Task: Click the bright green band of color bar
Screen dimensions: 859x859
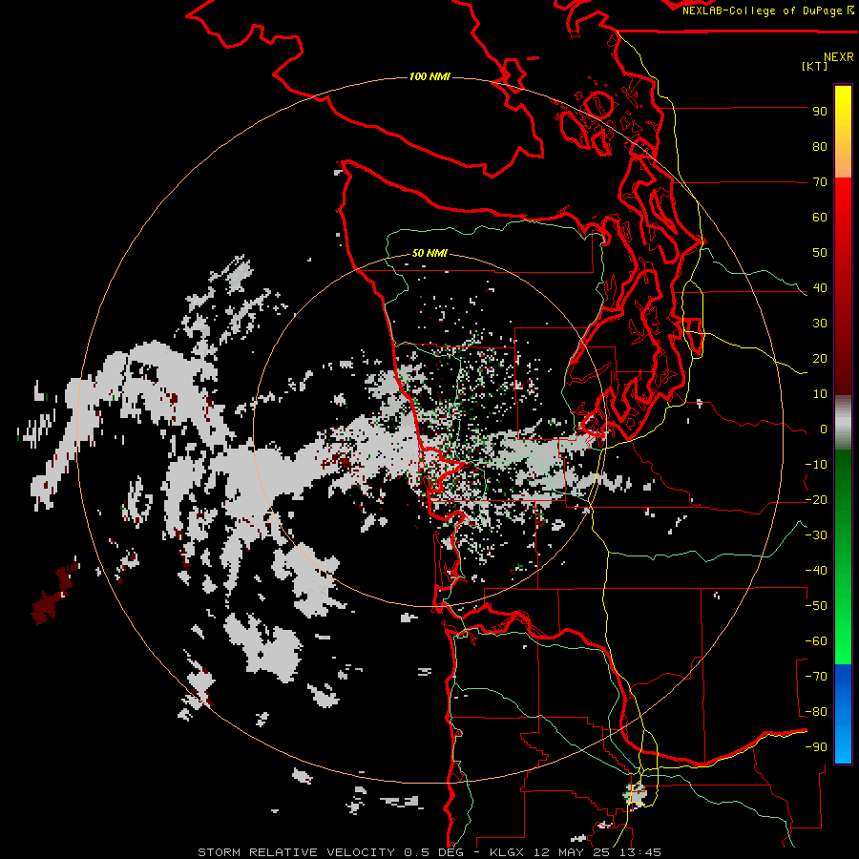Action: coord(843,614)
